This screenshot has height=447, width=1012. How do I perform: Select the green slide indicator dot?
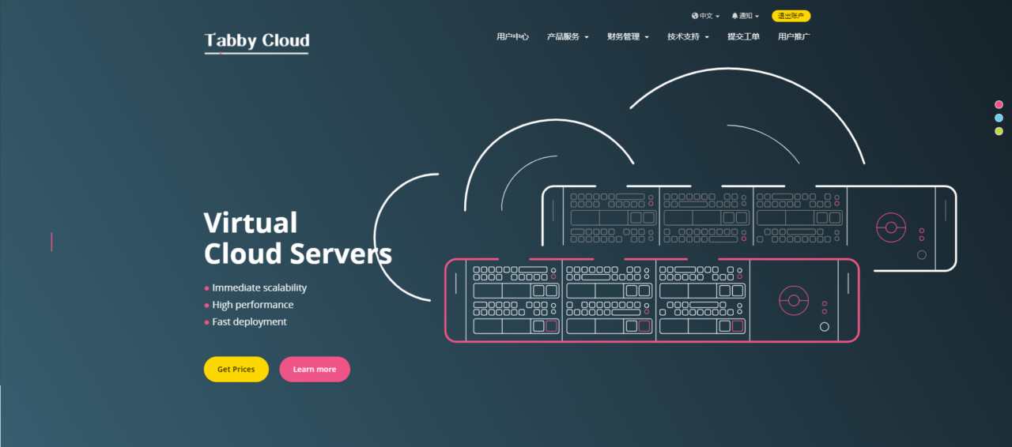tap(999, 131)
